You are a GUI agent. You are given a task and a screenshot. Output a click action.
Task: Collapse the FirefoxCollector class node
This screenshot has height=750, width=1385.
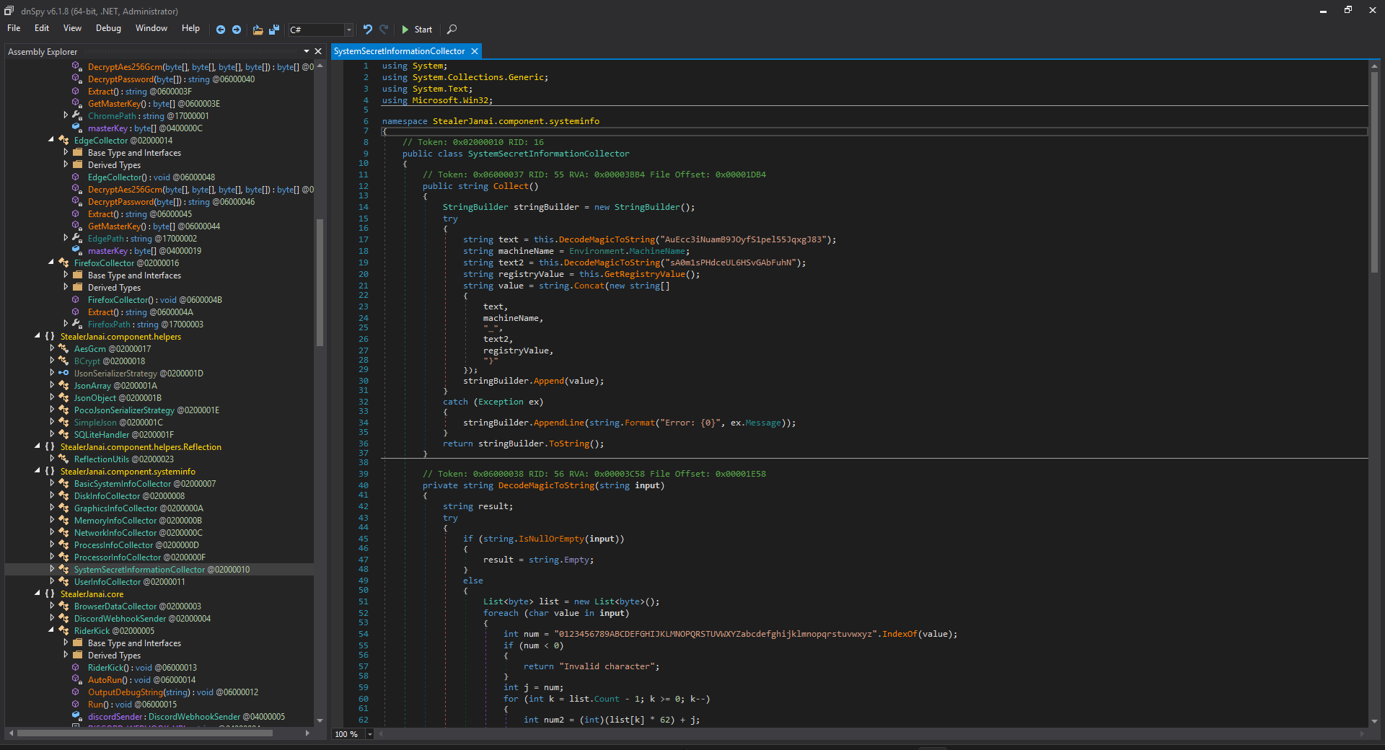51,262
